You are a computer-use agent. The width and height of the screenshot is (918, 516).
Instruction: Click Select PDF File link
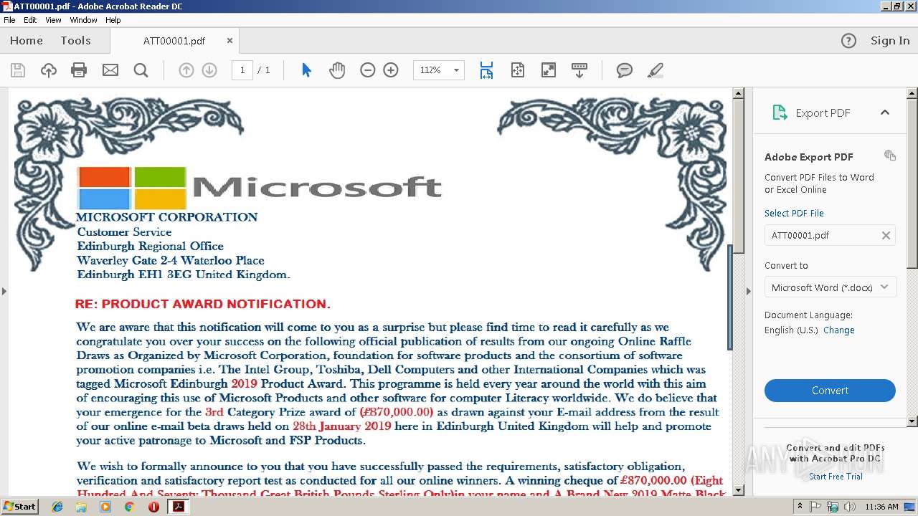tap(794, 213)
